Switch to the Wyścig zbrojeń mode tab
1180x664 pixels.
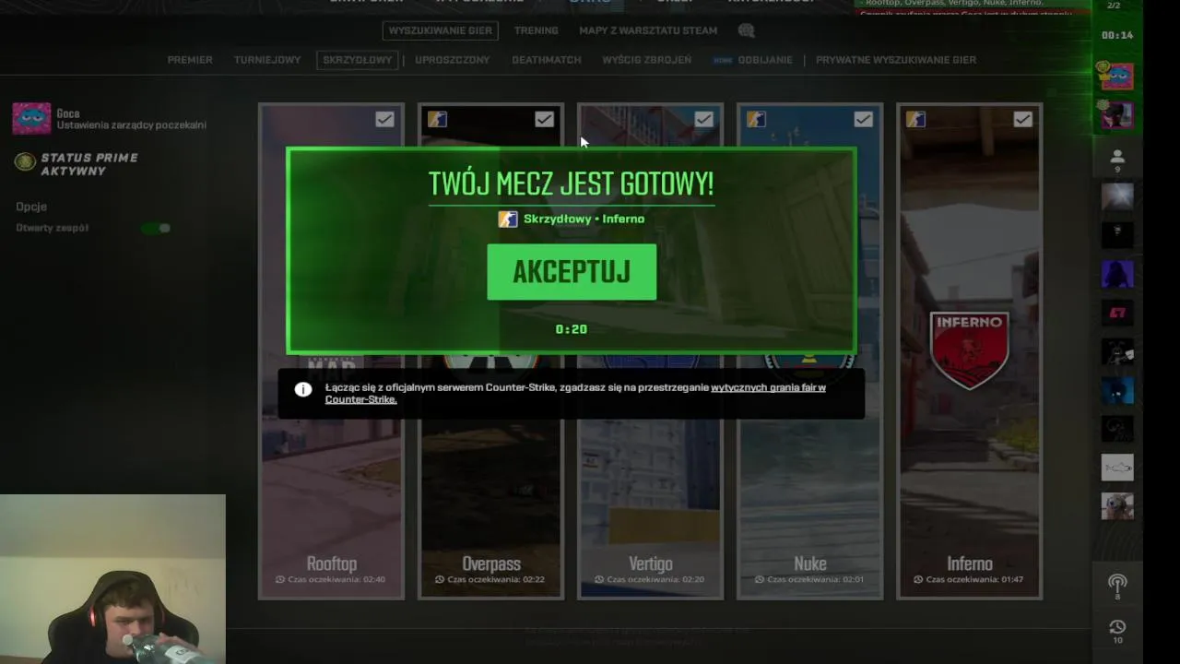pos(647,60)
